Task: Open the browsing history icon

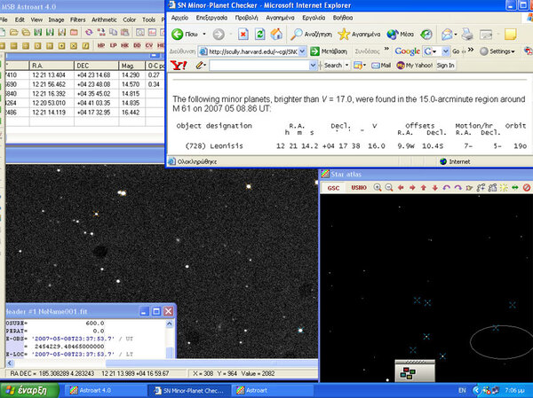Action: [426, 34]
